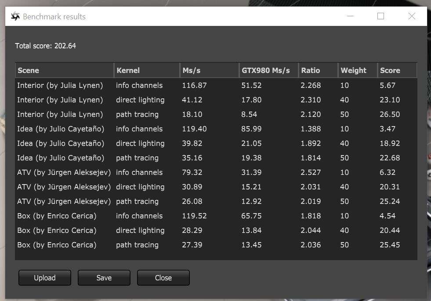Sort results by Score column header

(x=396, y=70)
